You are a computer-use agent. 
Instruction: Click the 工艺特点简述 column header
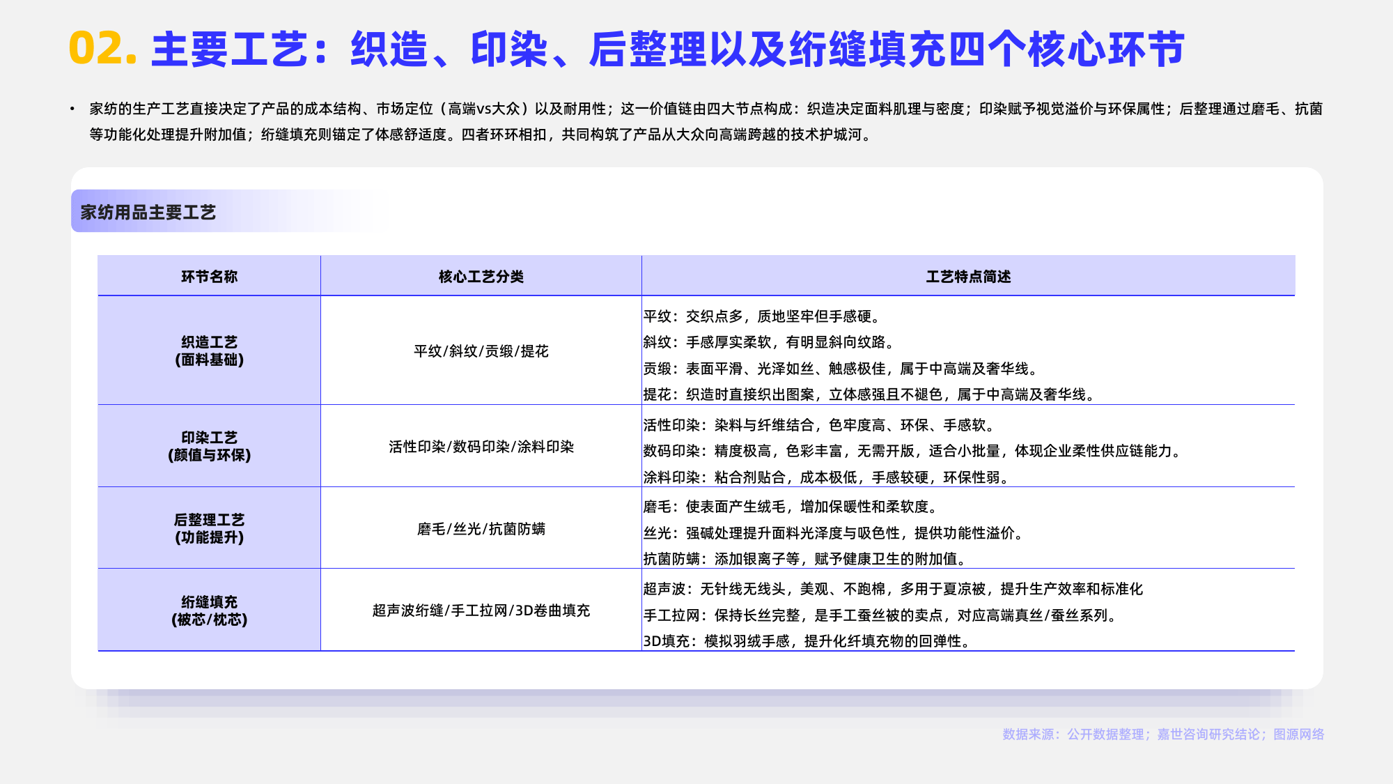(x=967, y=277)
